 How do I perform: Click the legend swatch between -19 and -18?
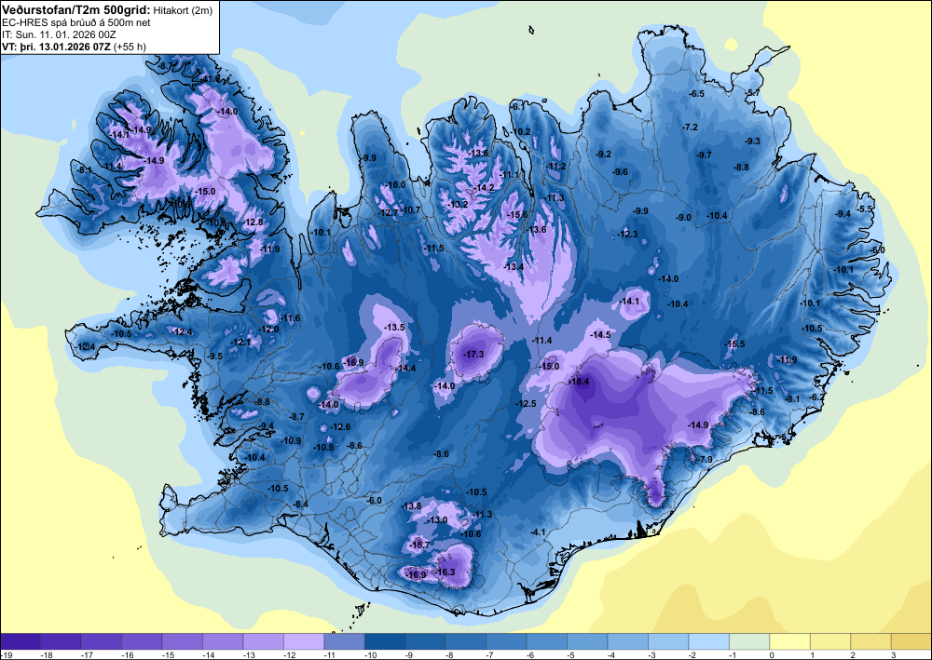pyautogui.click(x=21, y=641)
